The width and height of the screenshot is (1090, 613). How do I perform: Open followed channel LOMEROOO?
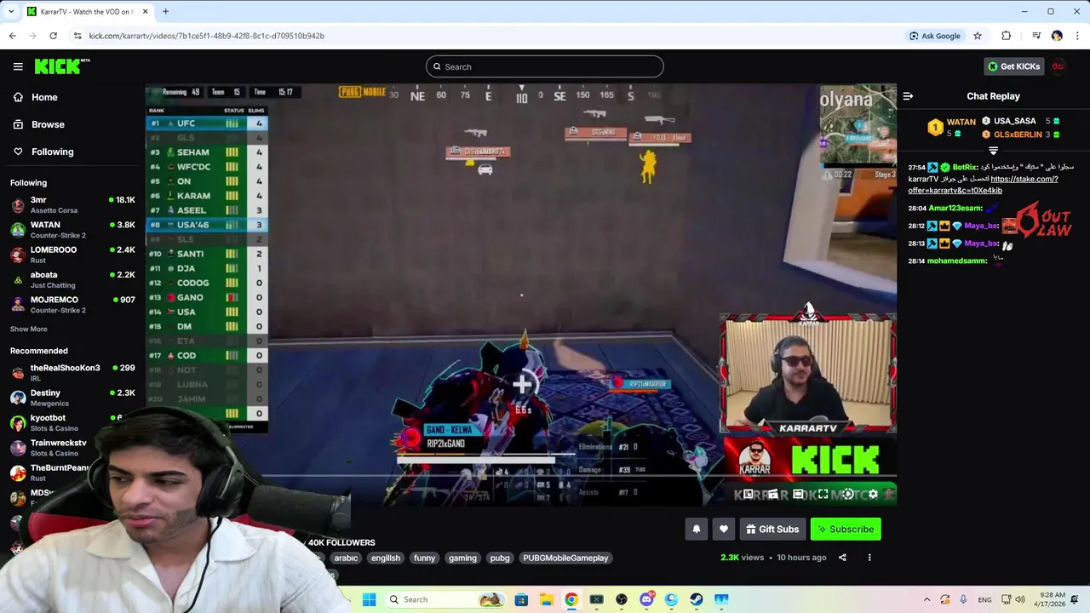click(72, 255)
